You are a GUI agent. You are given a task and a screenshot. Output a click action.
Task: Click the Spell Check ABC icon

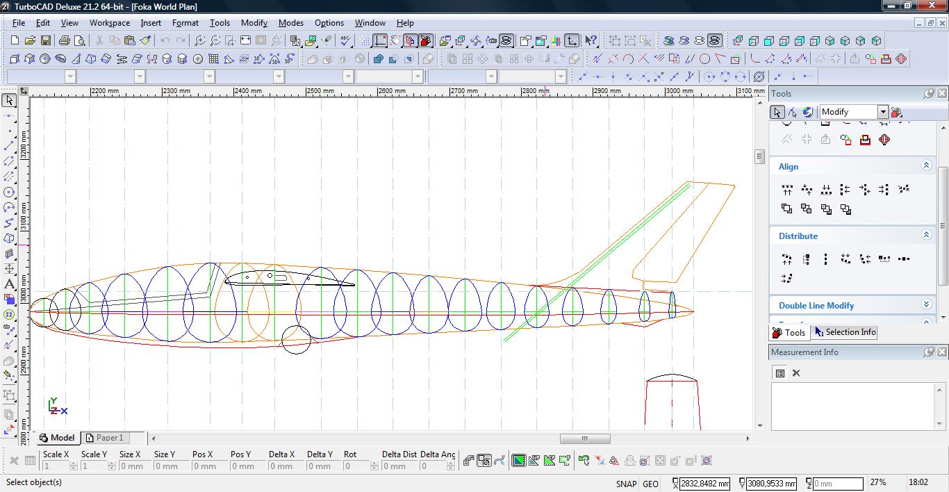tap(345, 41)
